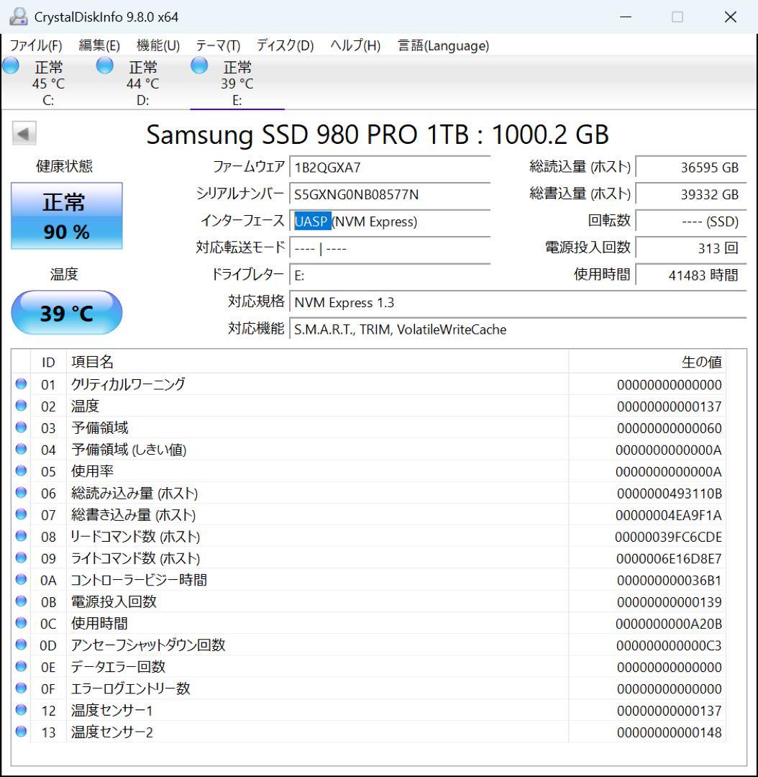Screen dimensions: 758x777
Task: Click raw value 000000493110B
Action: 669,494
